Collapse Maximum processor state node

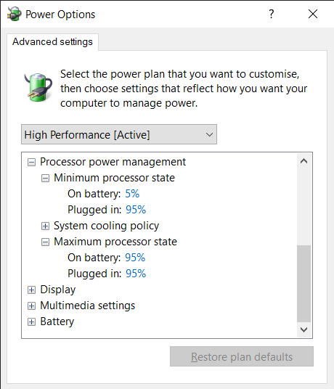click(x=45, y=242)
